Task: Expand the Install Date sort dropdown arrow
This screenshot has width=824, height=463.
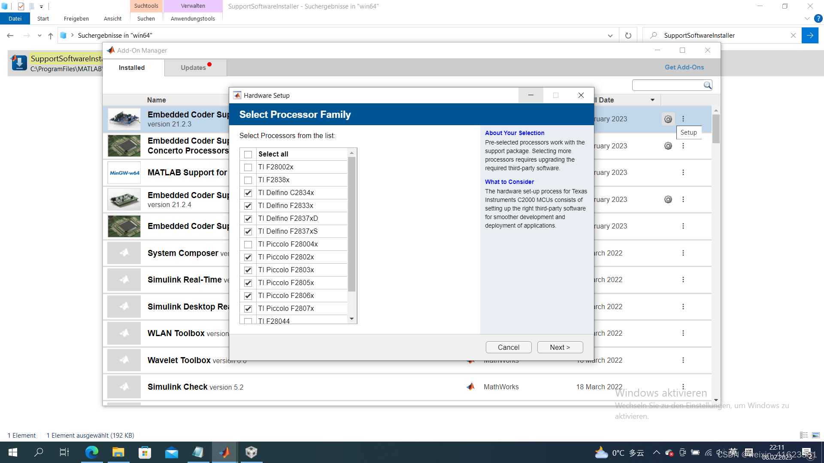Action: tap(652, 100)
